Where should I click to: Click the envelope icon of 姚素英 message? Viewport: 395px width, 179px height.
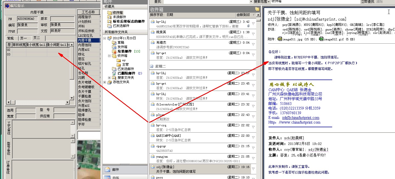[x=153, y=32]
